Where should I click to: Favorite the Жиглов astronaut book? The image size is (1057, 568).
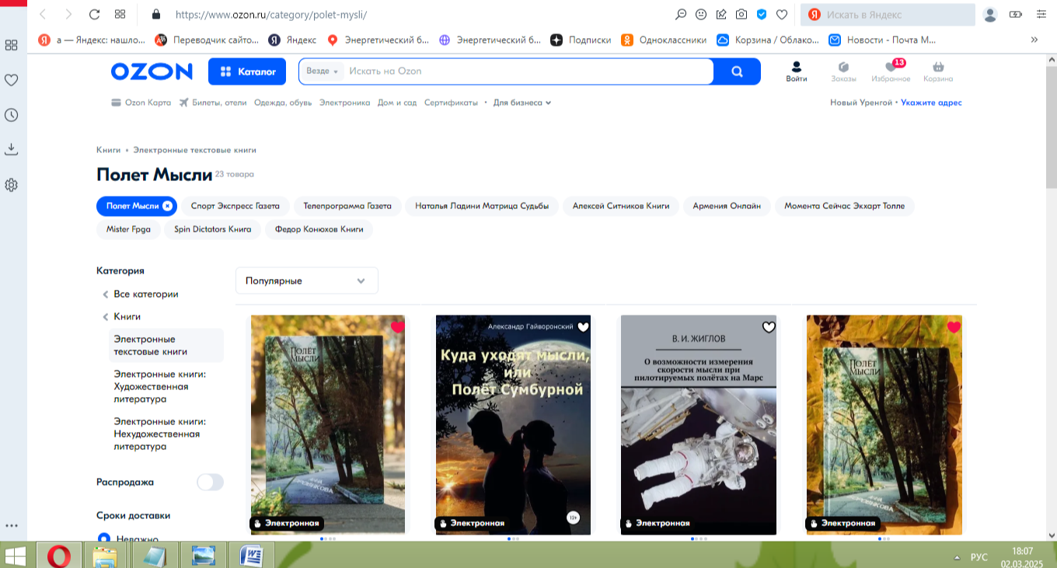[769, 327]
